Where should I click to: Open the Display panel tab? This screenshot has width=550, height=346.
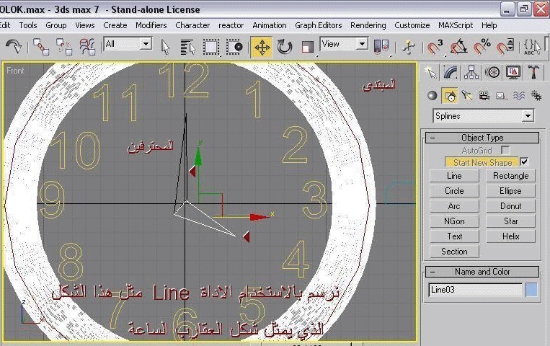tap(513, 73)
